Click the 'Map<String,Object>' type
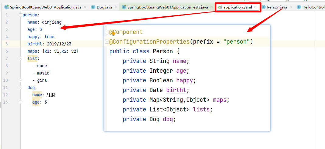 click(180, 100)
